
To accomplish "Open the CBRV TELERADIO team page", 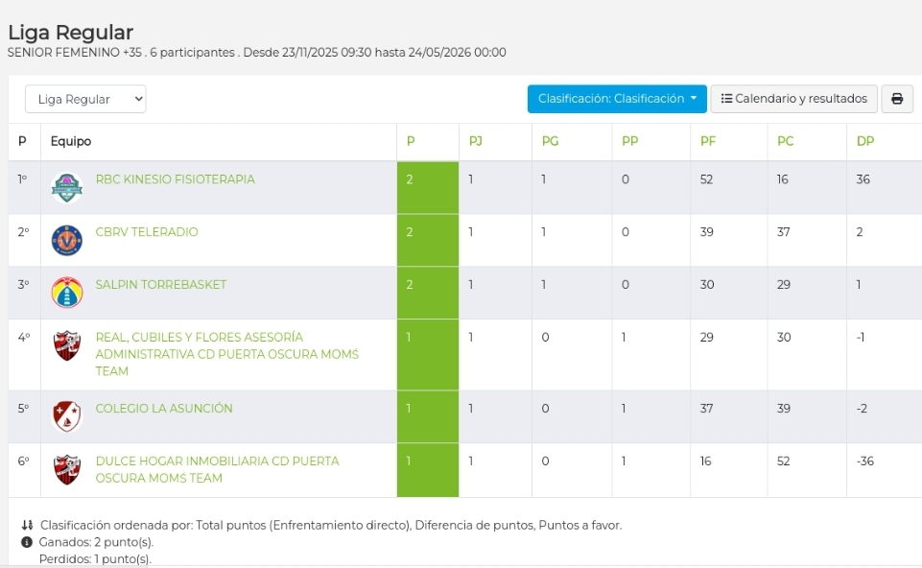I will (x=147, y=231).
